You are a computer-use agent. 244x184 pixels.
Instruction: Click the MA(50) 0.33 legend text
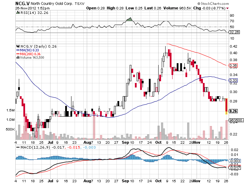pyautogui.click(x=29, y=50)
